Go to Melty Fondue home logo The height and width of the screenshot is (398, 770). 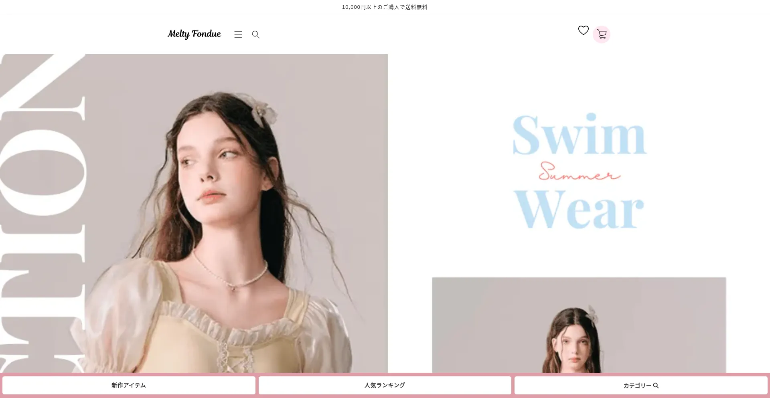click(194, 34)
